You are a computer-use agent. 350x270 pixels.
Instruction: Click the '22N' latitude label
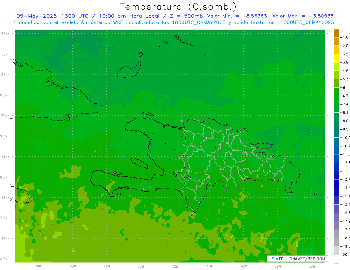point(5,34)
